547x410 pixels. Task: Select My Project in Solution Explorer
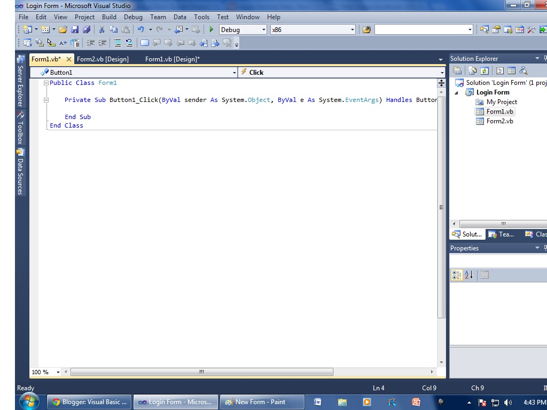point(501,102)
